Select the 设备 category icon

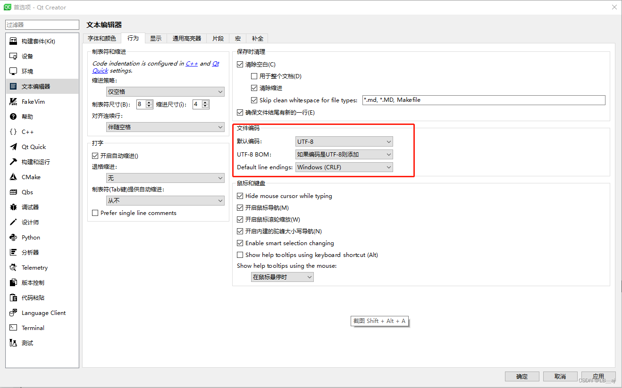click(x=13, y=56)
